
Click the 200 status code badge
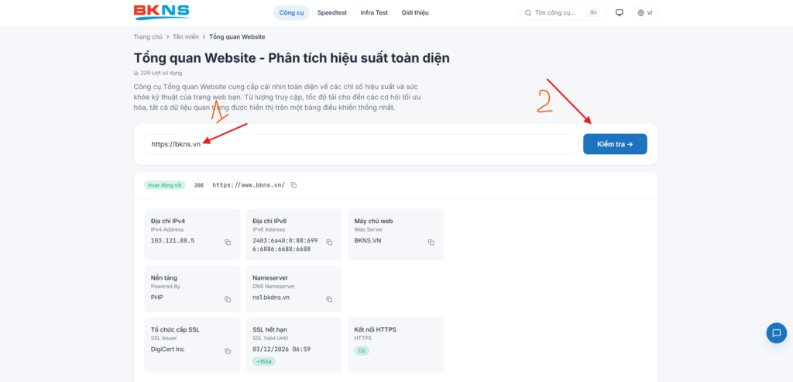[x=199, y=185]
